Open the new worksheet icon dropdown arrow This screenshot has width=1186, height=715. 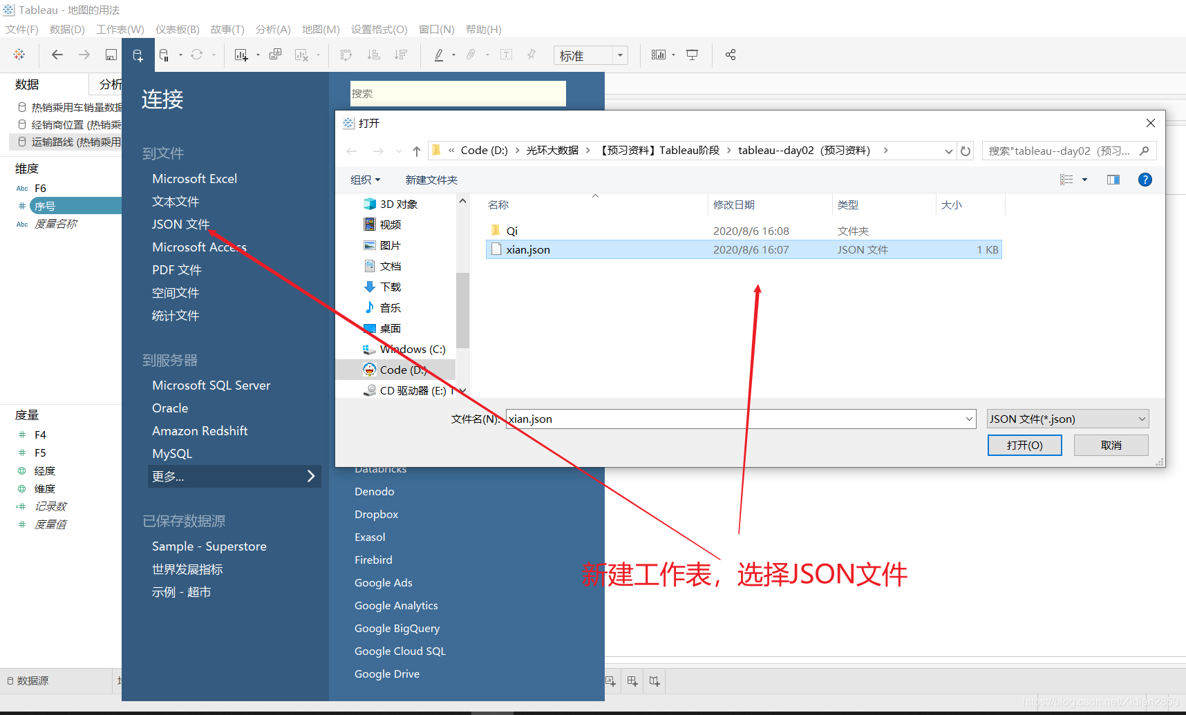click(258, 55)
